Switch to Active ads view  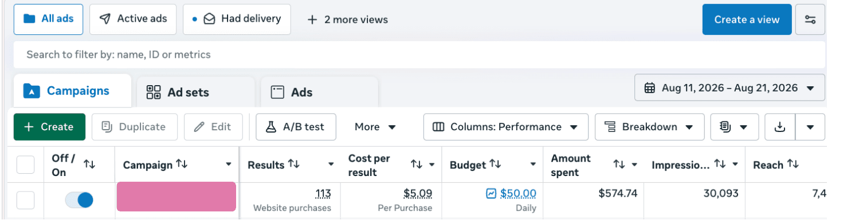[x=133, y=19]
